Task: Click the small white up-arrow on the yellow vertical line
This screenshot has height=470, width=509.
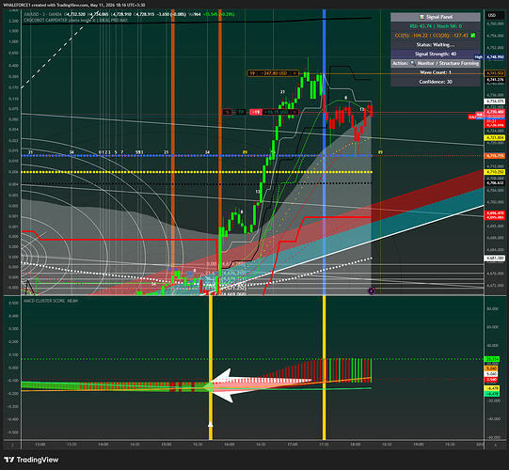Action: tap(211, 424)
